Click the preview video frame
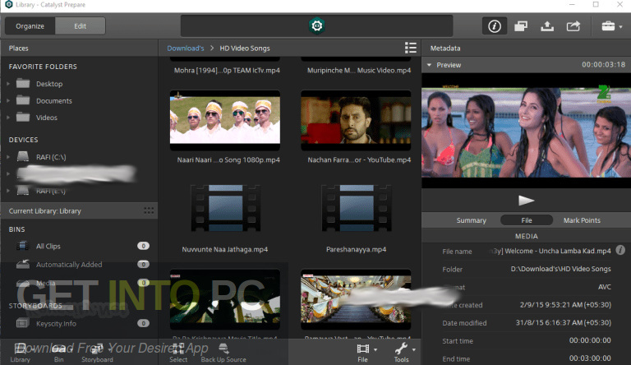The image size is (631, 365). click(x=526, y=131)
